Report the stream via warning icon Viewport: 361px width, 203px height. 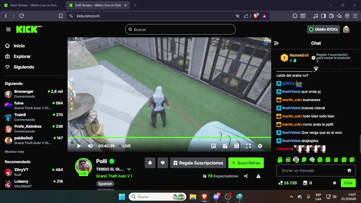(x=258, y=176)
